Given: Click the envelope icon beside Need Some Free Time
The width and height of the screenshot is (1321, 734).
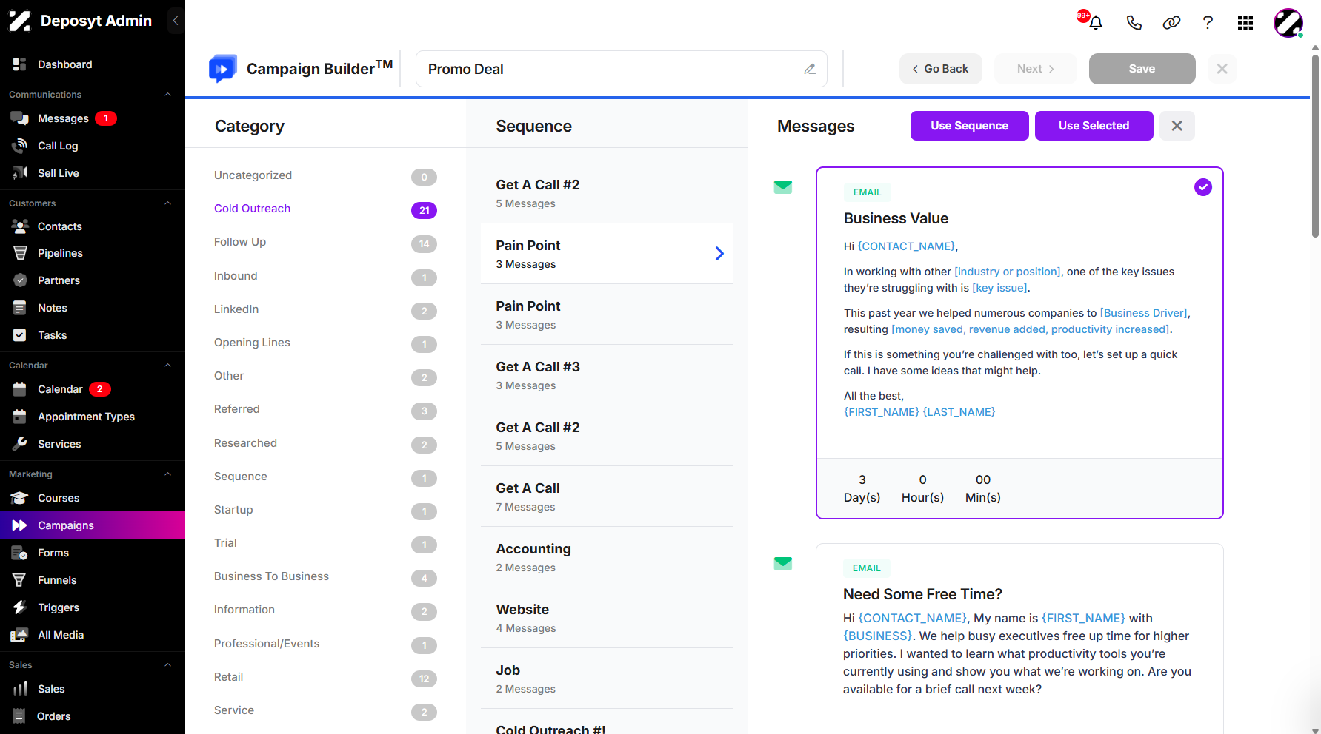Looking at the screenshot, I should (783, 564).
